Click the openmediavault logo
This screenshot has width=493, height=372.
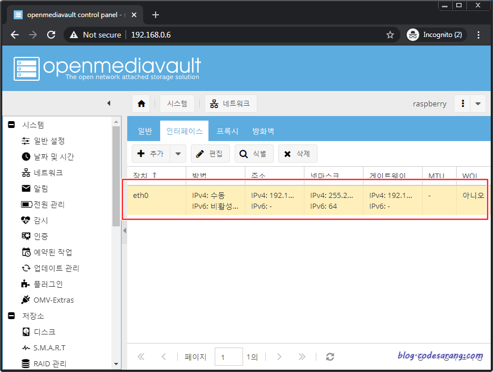[107, 68]
